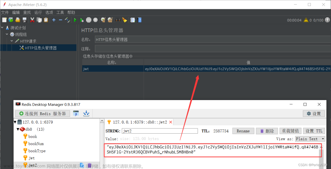331x169 pixels.
Task: Open the View as Plain Text dropdown
Action: coord(310,139)
